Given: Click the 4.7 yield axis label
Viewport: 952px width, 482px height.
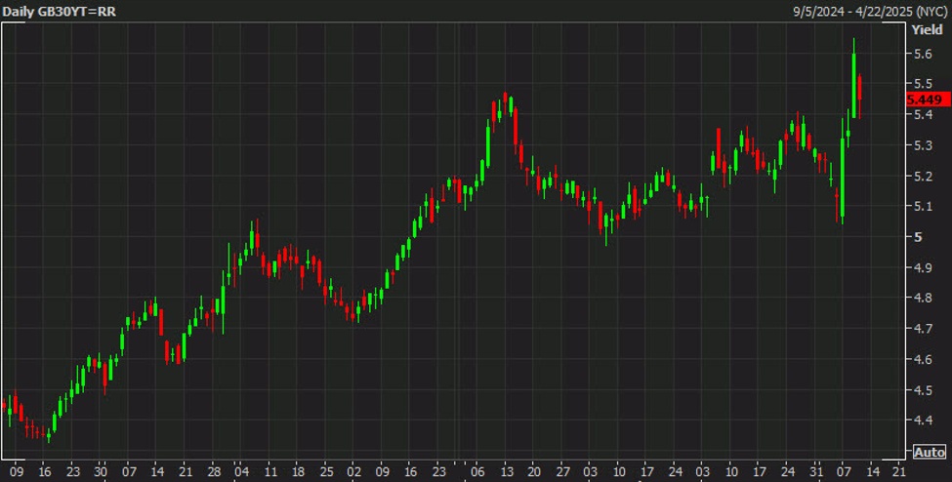Looking at the screenshot, I should coord(921,330).
